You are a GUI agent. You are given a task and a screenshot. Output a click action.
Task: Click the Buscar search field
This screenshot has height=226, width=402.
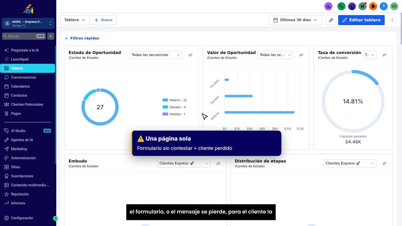tap(24, 36)
